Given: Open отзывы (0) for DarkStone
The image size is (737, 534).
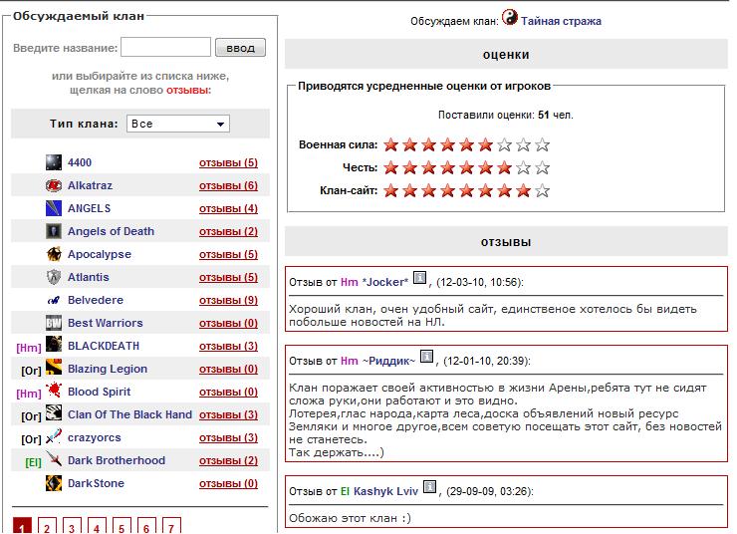Looking at the screenshot, I should pos(228,484).
